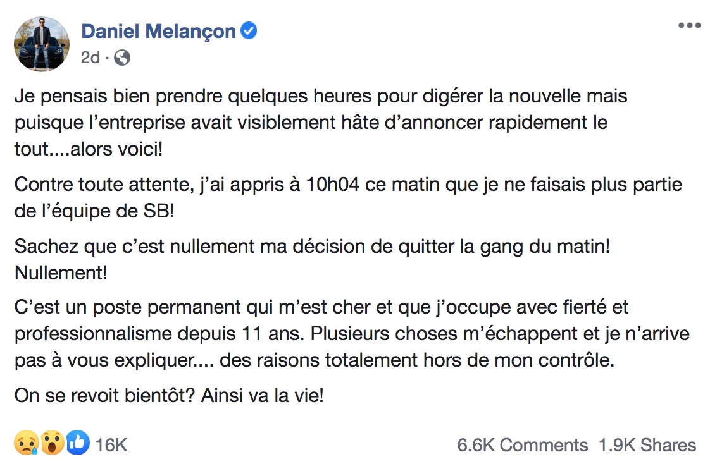Click the line starting "Sachez que c'est nullement"
Screen dimensions: 710x464
click(313, 247)
